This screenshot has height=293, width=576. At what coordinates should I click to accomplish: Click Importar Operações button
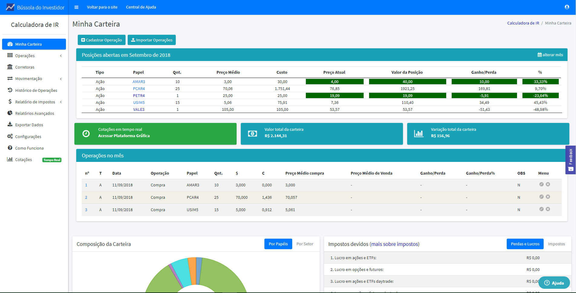point(152,40)
